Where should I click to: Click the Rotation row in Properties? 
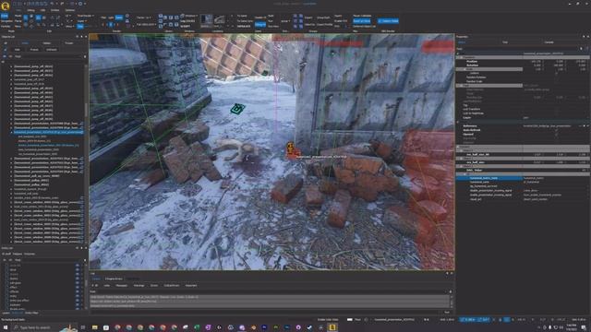[523, 65]
